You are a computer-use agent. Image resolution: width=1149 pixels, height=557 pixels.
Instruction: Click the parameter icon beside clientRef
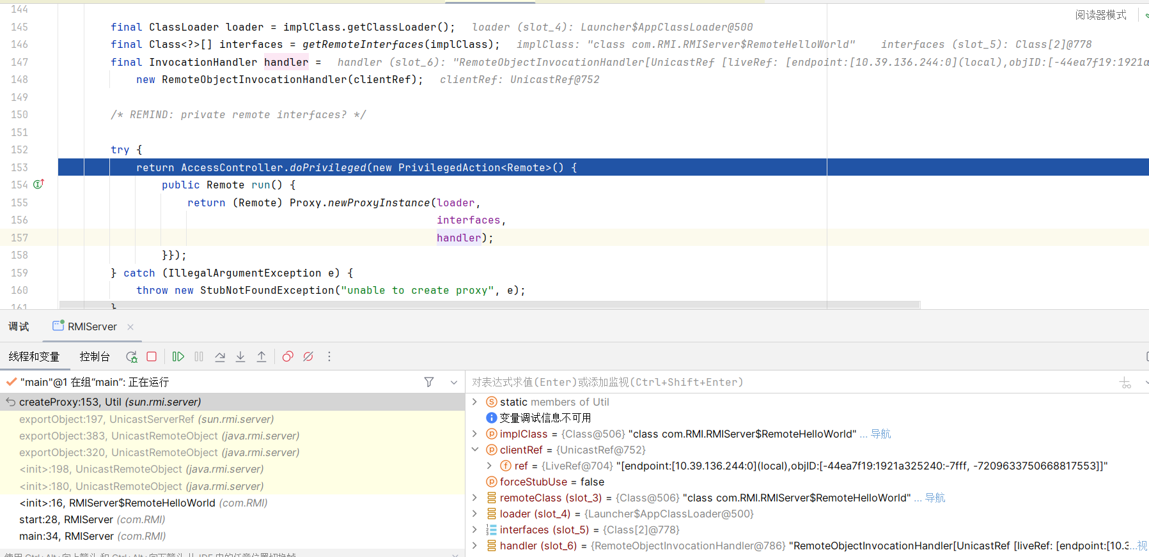click(x=491, y=450)
